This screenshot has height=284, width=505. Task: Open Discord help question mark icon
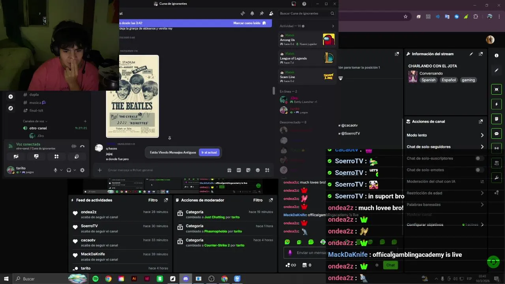[x=304, y=4]
